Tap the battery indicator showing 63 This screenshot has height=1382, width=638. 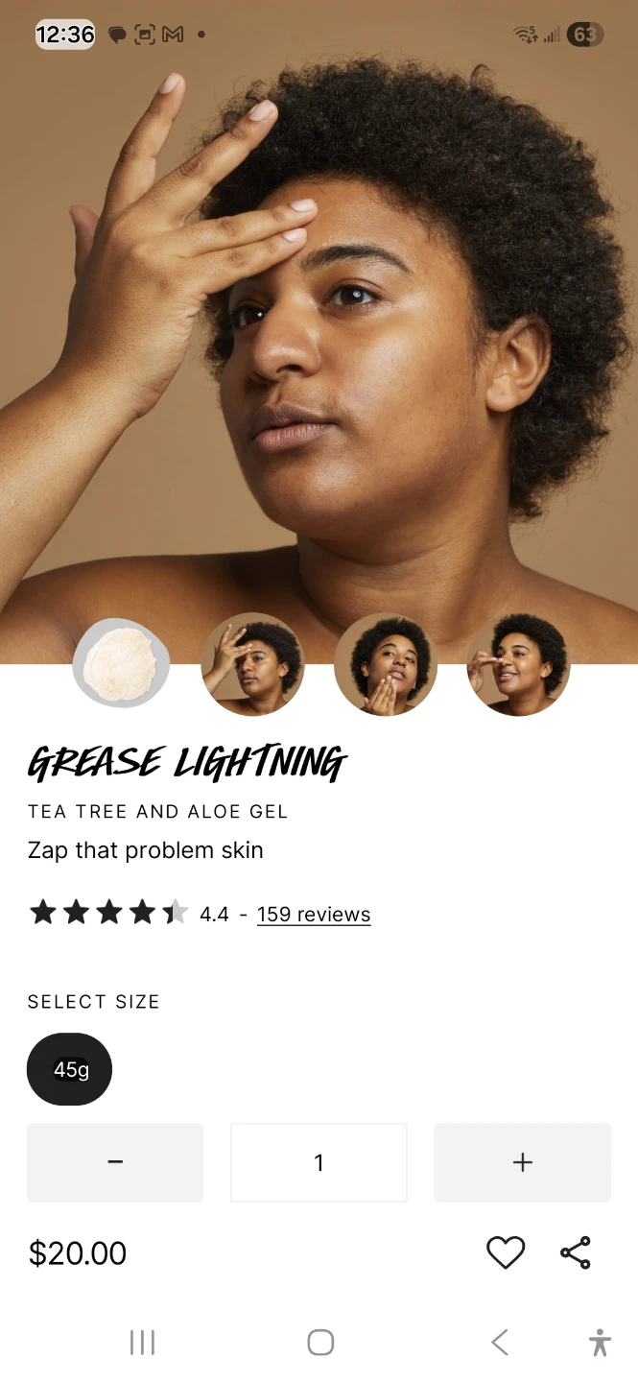tap(584, 35)
